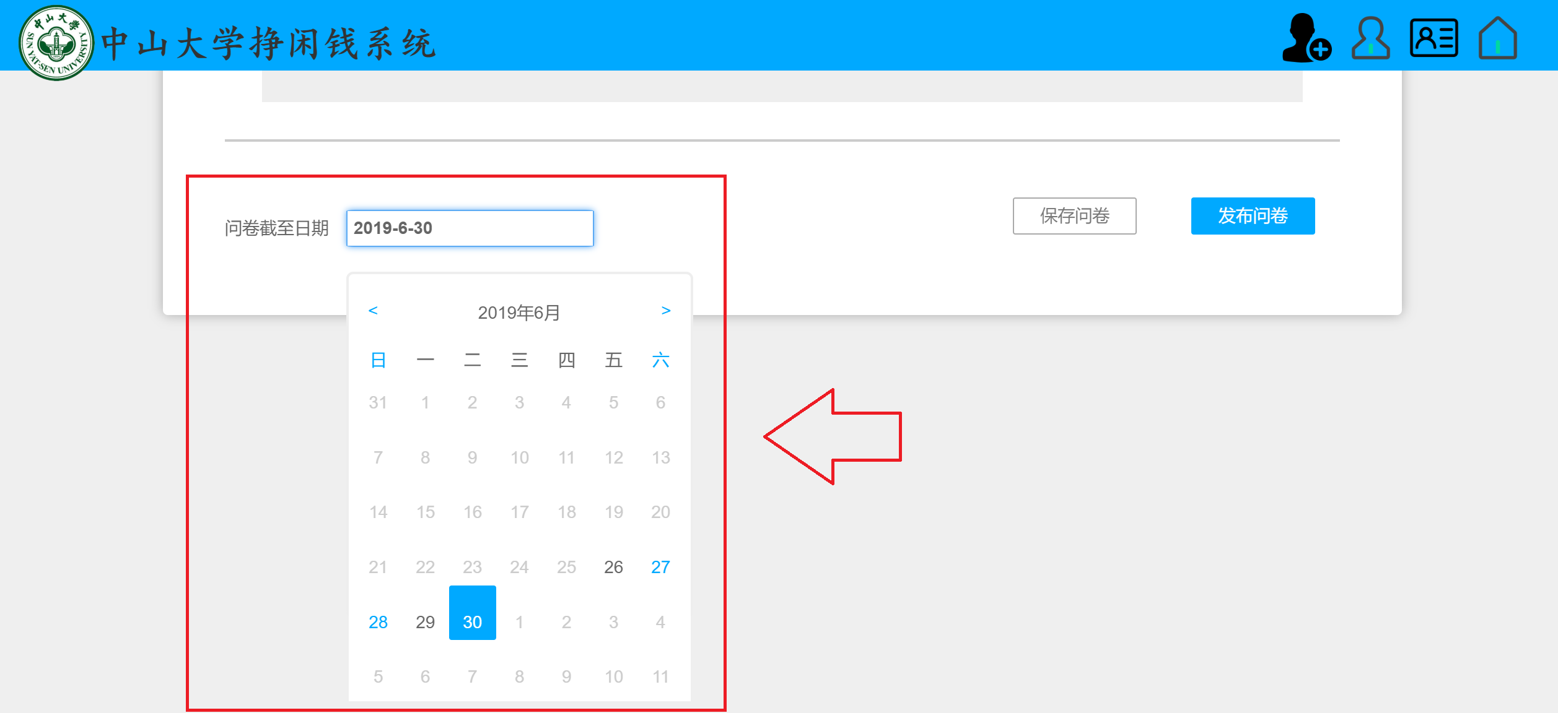
Task: Pick date 29 in the calendar
Action: tap(426, 622)
